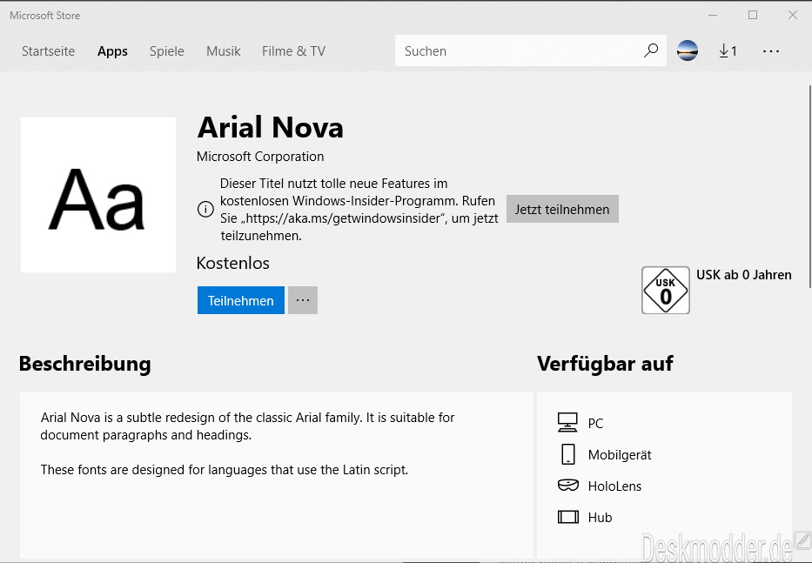Click the Microsoft Corporation publisher link
The width and height of the screenshot is (812, 563).
(x=260, y=157)
